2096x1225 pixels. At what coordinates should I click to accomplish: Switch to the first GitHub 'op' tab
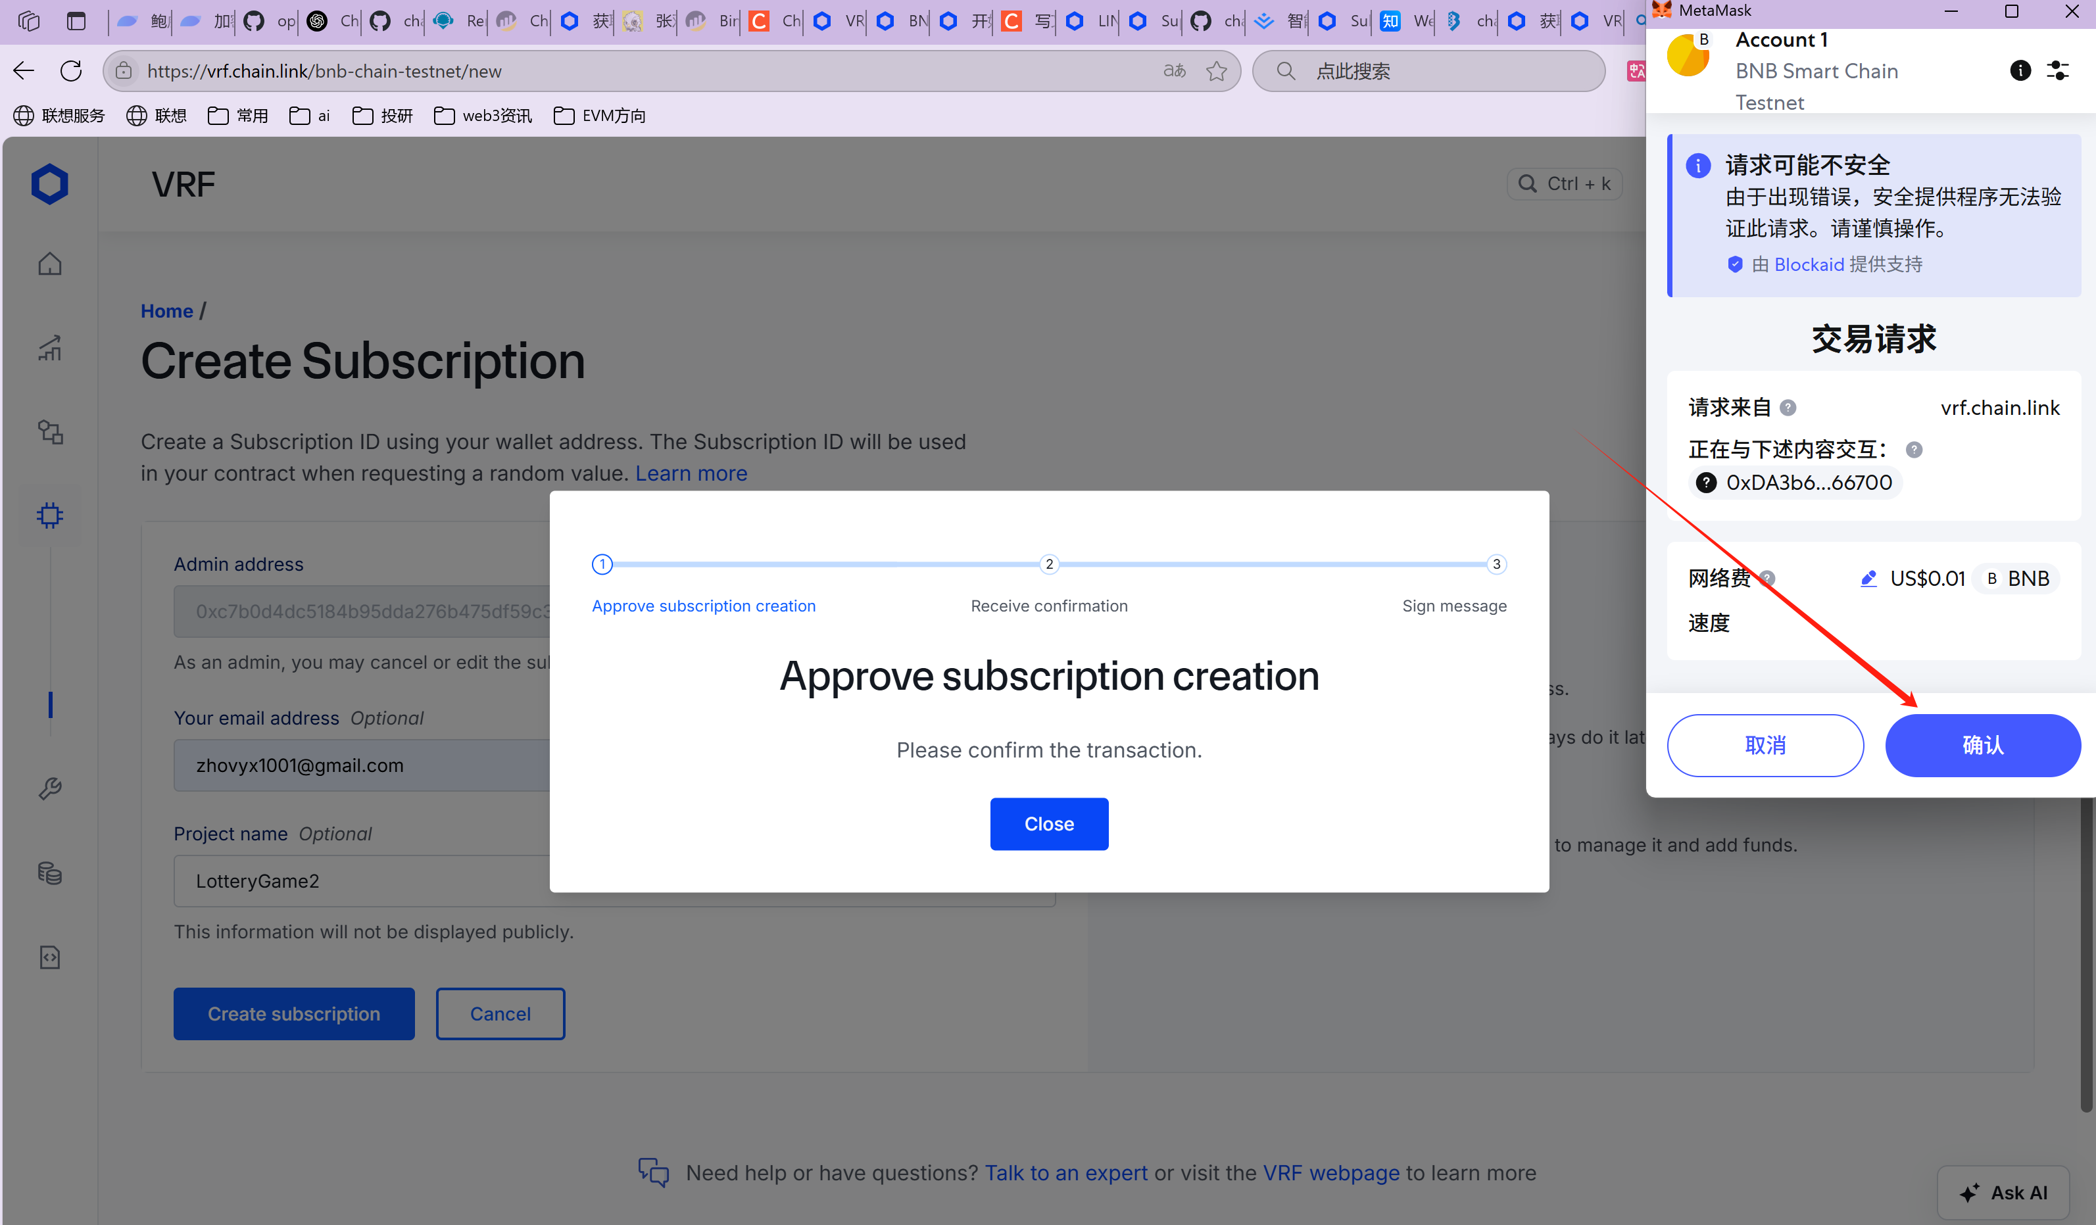pyautogui.click(x=270, y=21)
